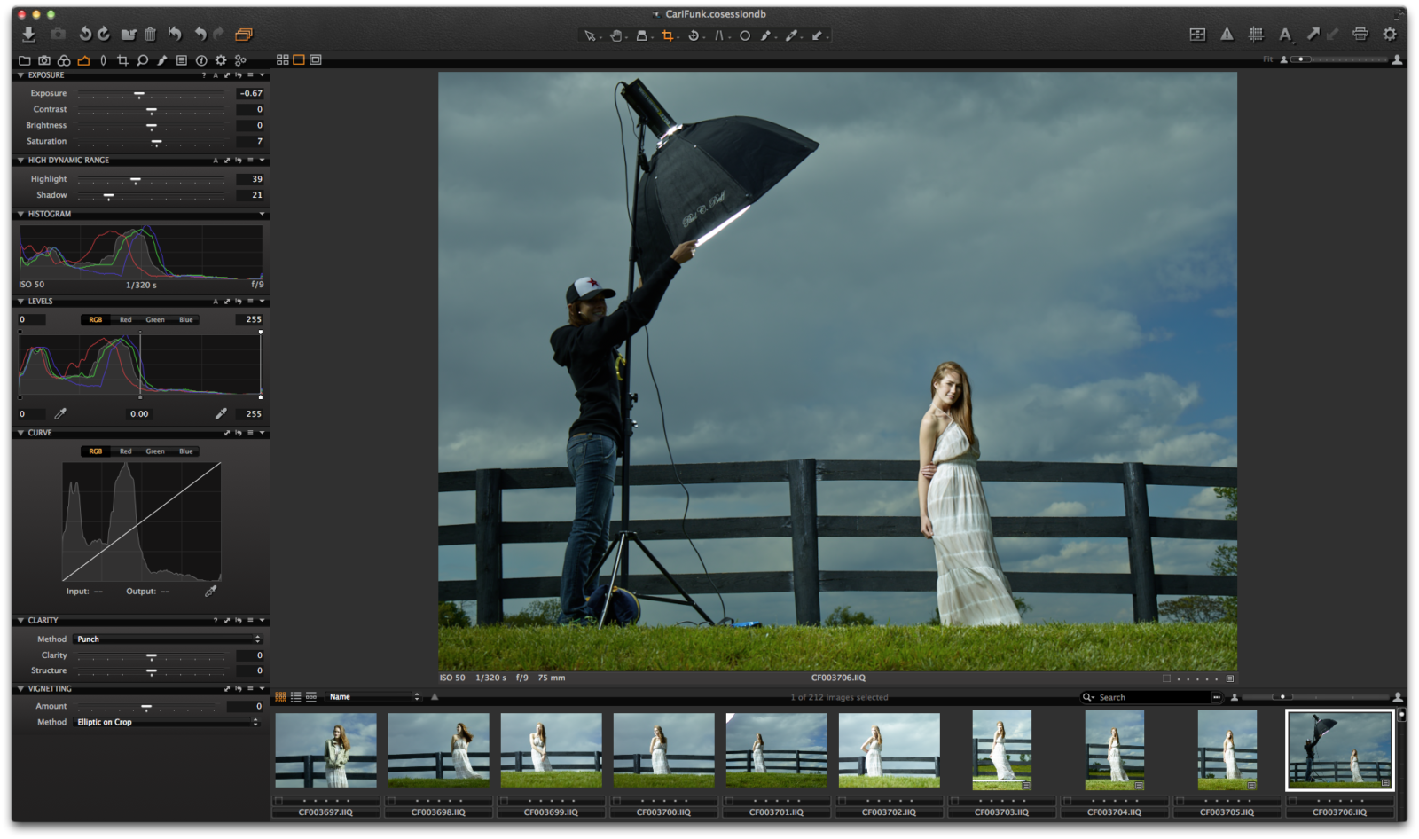Select thumbnail CF003701.IIQ in the browser
The height and width of the screenshot is (839, 1419).
tap(776, 749)
